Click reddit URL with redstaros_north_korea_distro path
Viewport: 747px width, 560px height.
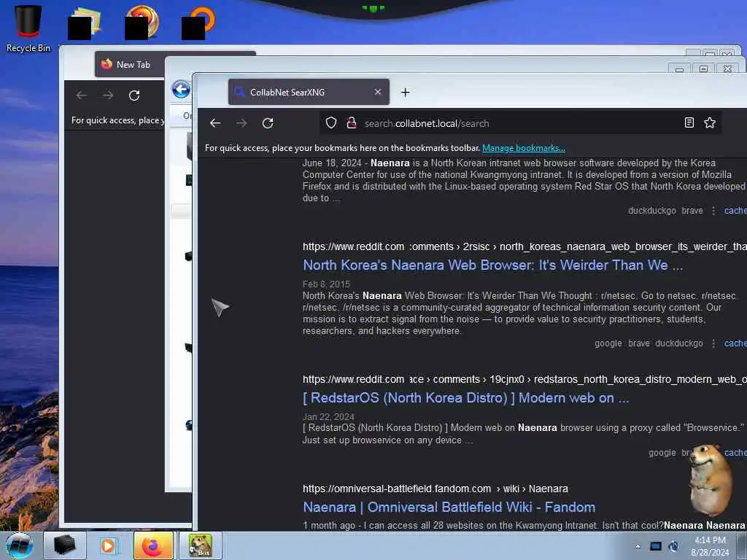pos(525,379)
